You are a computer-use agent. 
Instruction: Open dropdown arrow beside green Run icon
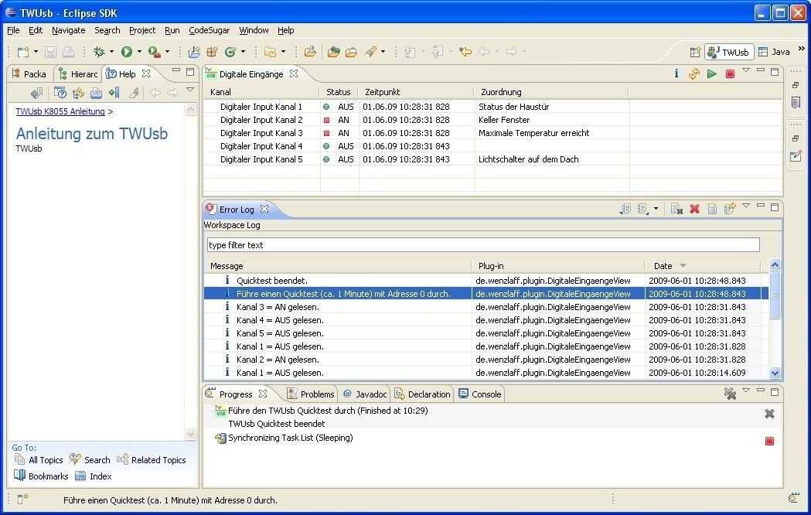pos(139,52)
